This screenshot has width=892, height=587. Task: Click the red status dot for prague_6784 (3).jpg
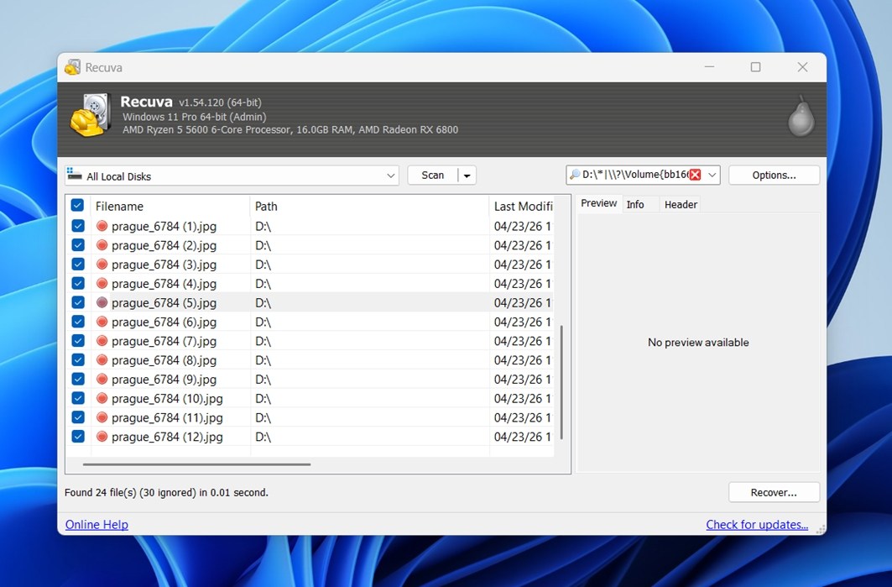(x=102, y=265)
